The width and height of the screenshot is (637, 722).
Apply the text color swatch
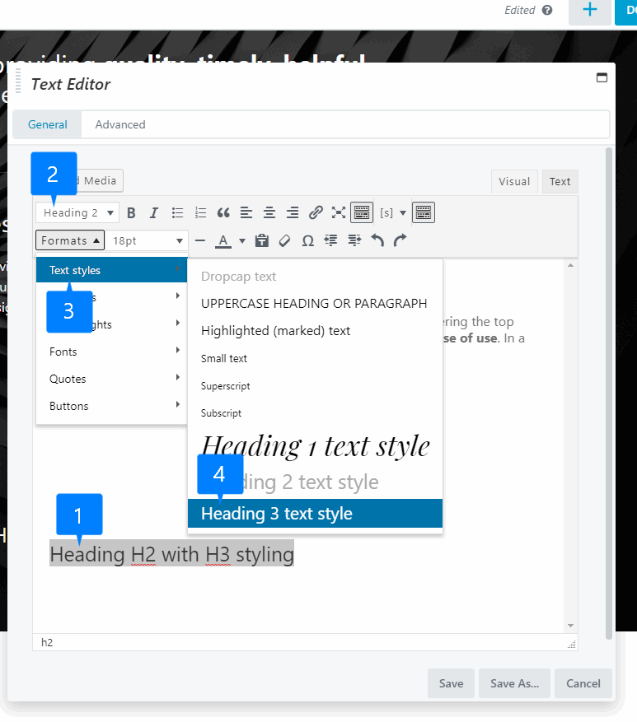(223, 240)
